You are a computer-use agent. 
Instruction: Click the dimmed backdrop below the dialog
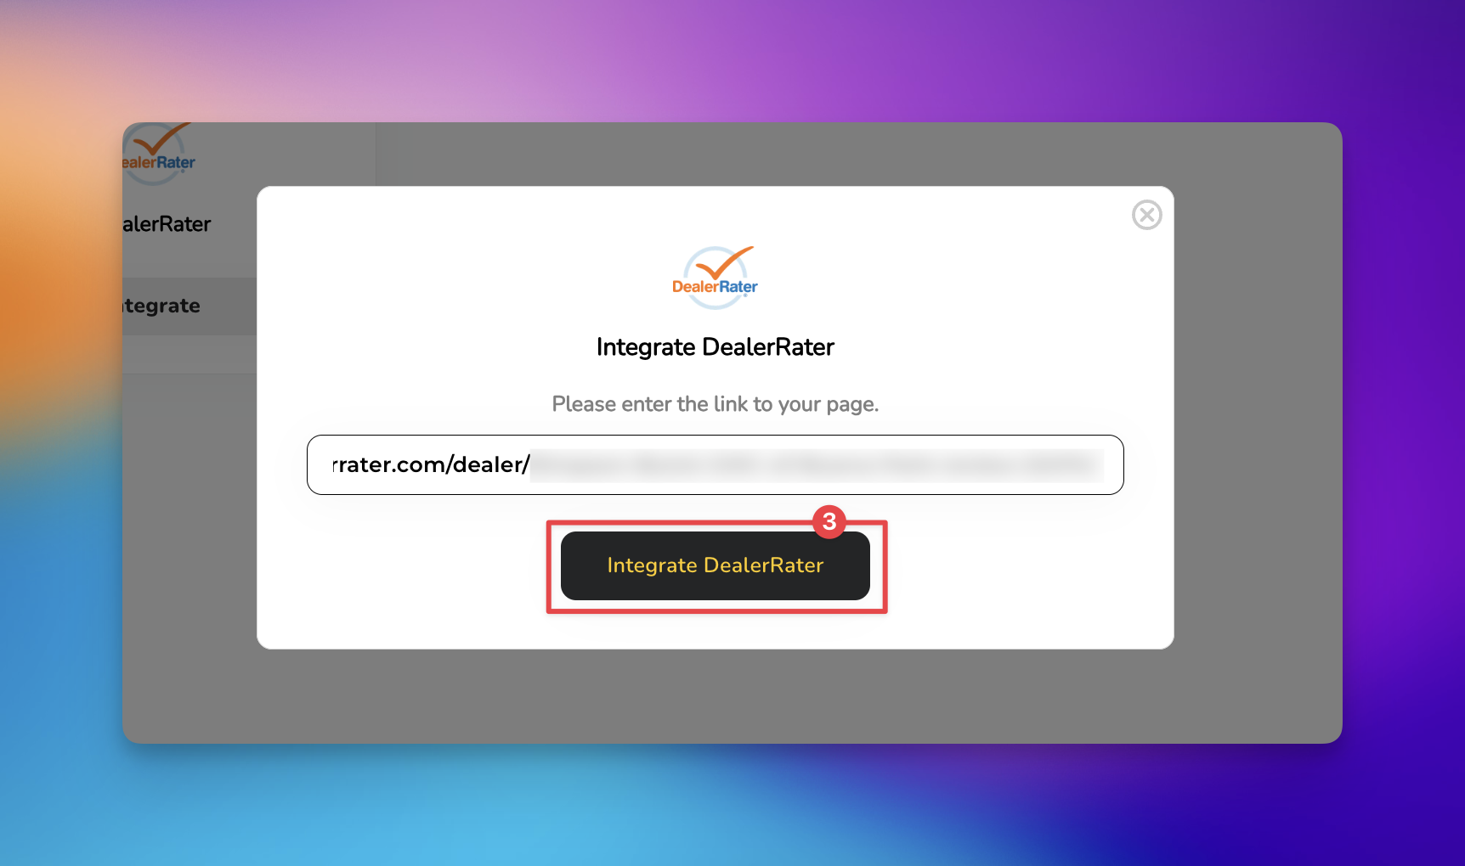716,696
